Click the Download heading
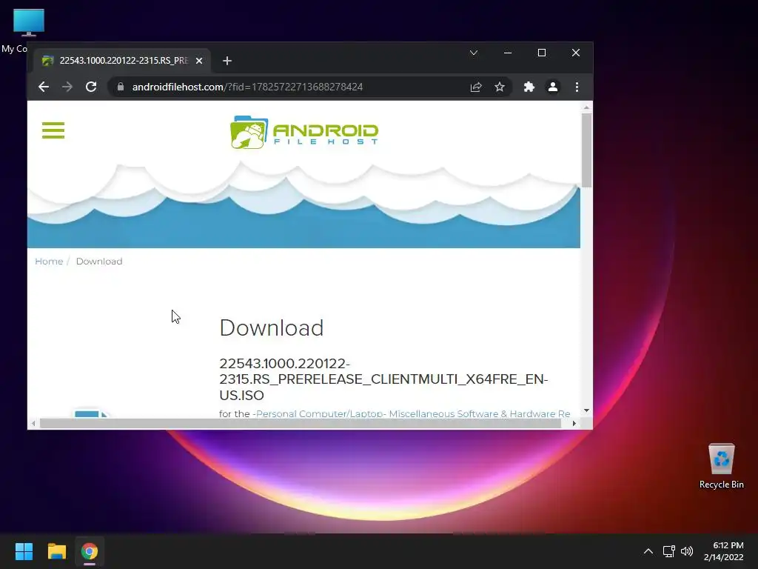The height and width of the screenshot is (569, 758). pos(271,328)
